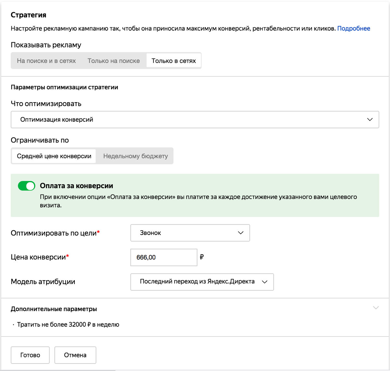This screenshot has width=390, height=371.
Task: Click the green payment toggle knob
Action: pos(30,186)
